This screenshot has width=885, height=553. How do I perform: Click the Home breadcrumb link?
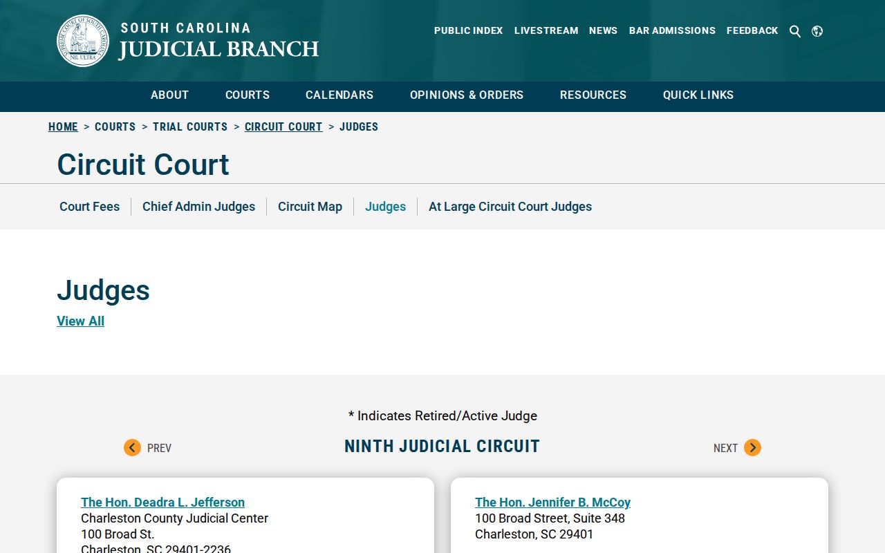click(63, 127)
